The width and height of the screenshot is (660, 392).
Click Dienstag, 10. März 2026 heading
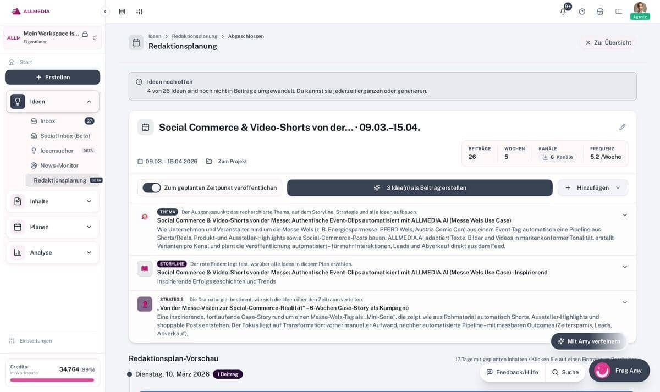click(x=172, y=374)
